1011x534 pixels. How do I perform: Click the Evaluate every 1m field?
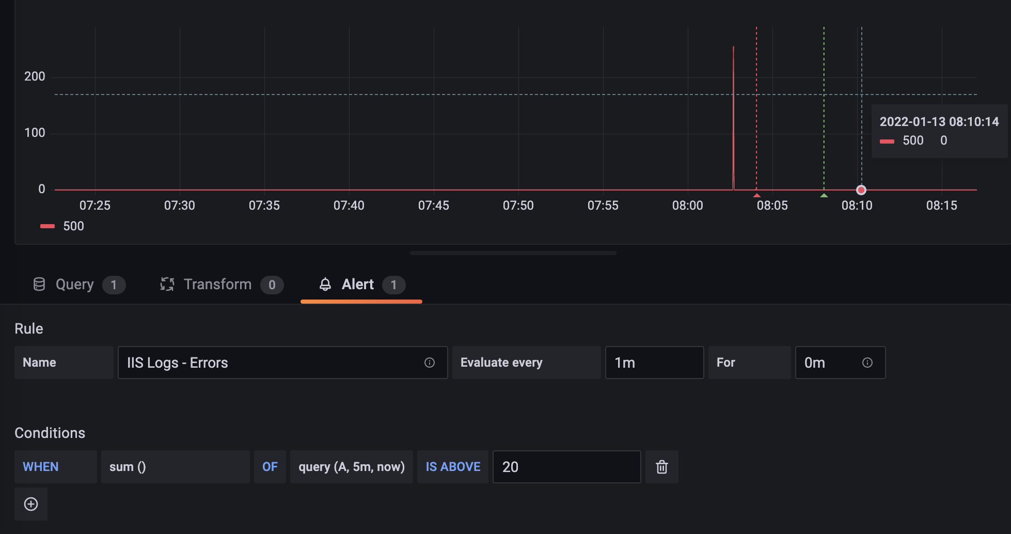click(654, 363)
